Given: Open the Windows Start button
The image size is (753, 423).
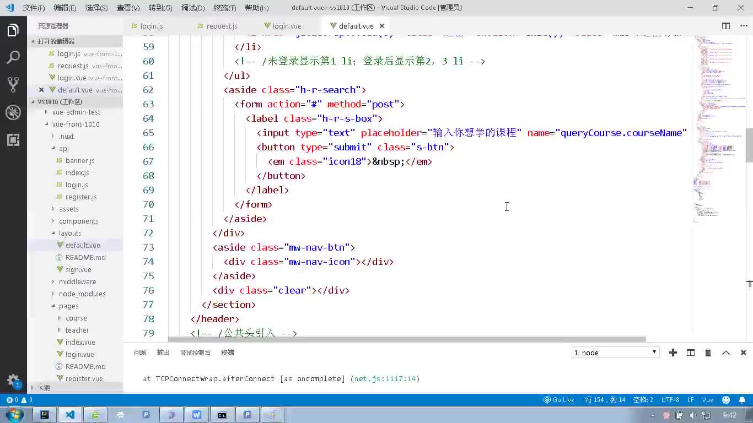Looking at the screenshot, I should [x=14, y=415].
